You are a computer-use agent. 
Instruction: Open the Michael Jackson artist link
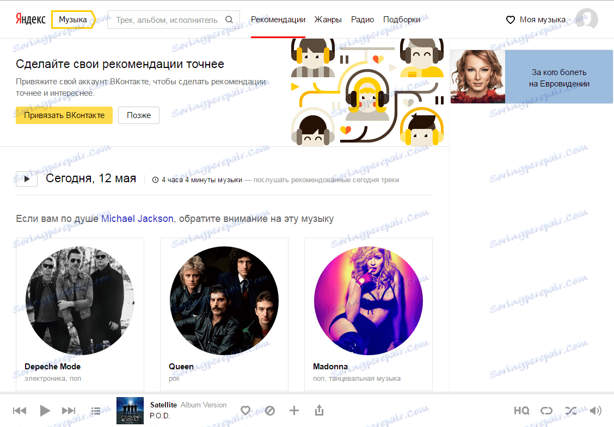click(137, 219)
